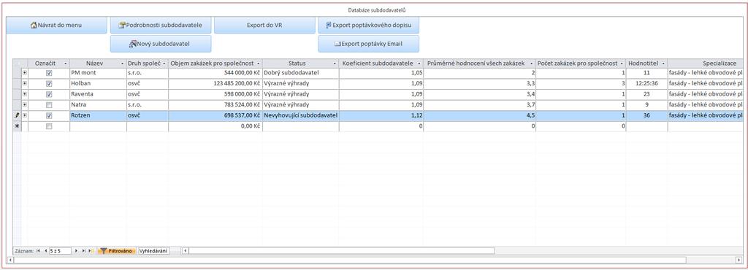The image size is (748, 270).
Task: Click the current record number field
Action: click(60, 250)
